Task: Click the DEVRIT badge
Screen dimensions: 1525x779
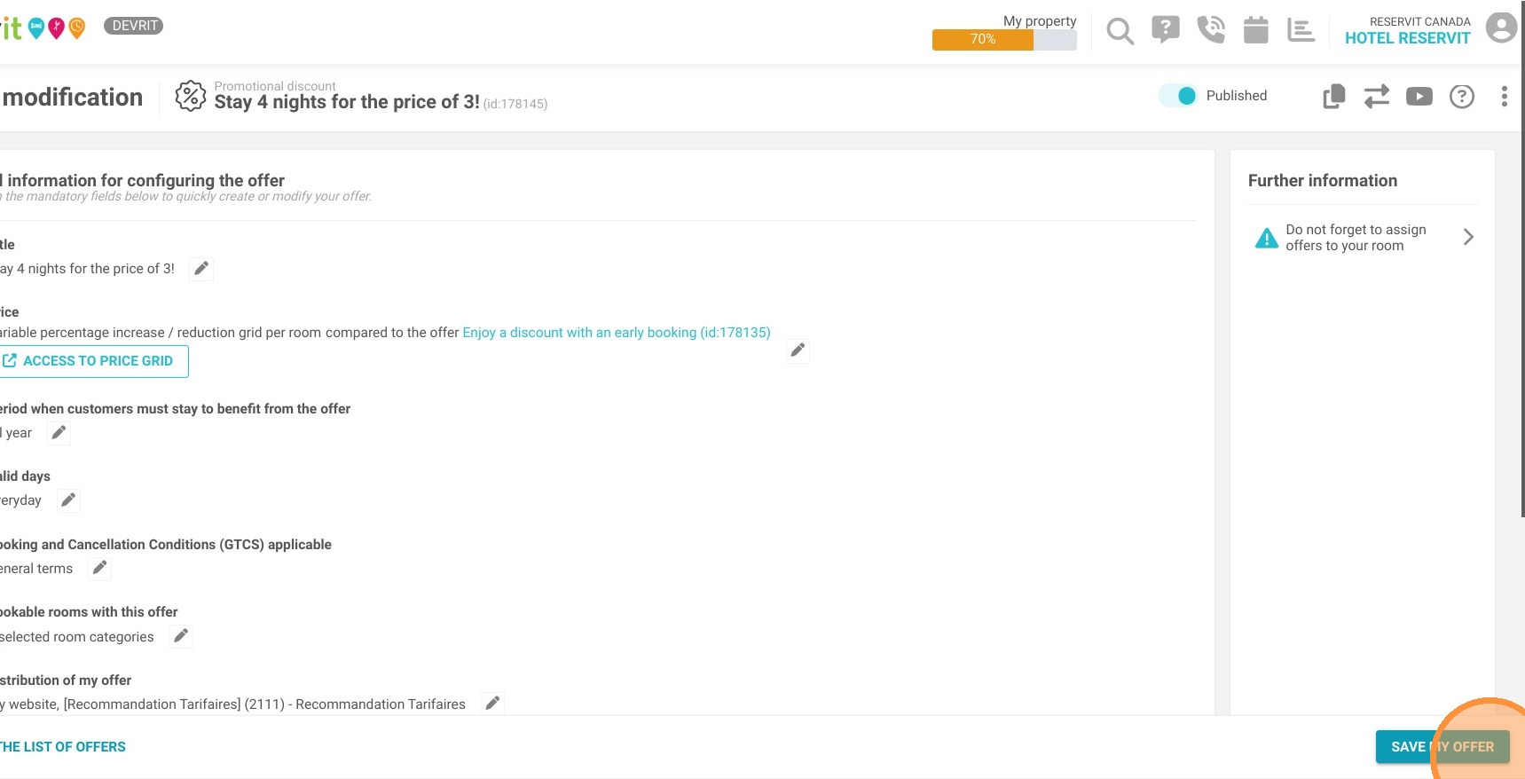Action: pyautogui.click(x=134, y=26)
